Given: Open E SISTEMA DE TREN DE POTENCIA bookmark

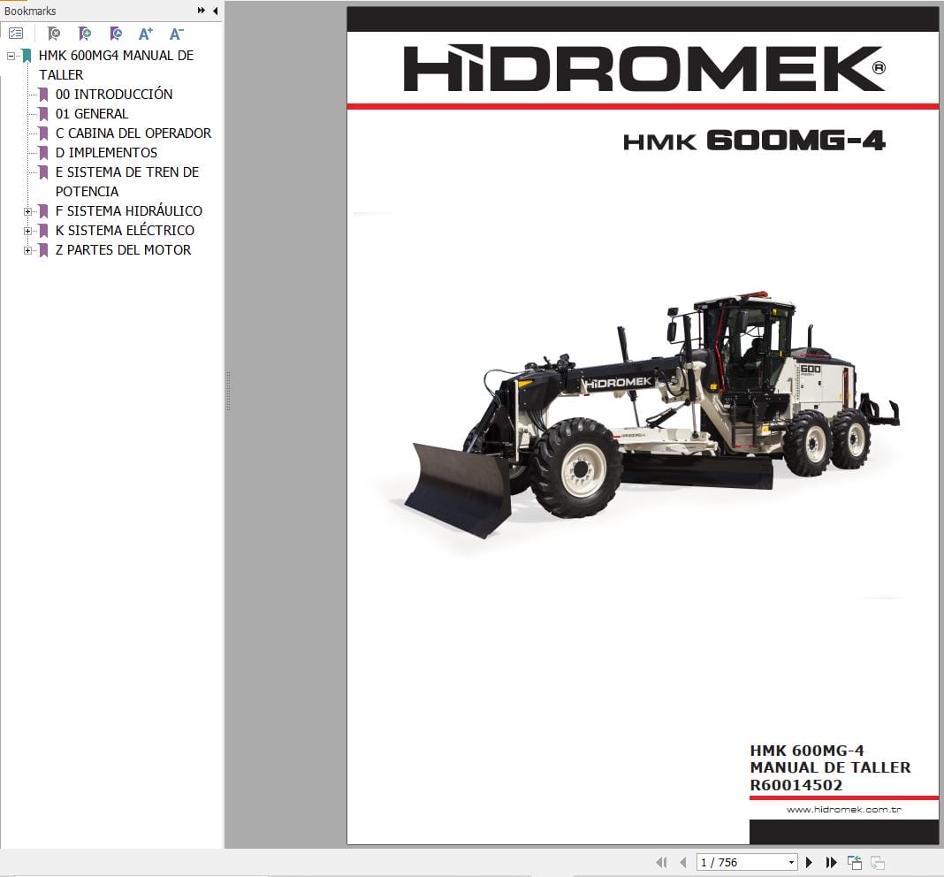Looking at the screenshot, I should pyautogui.click(x=127, y=182).
